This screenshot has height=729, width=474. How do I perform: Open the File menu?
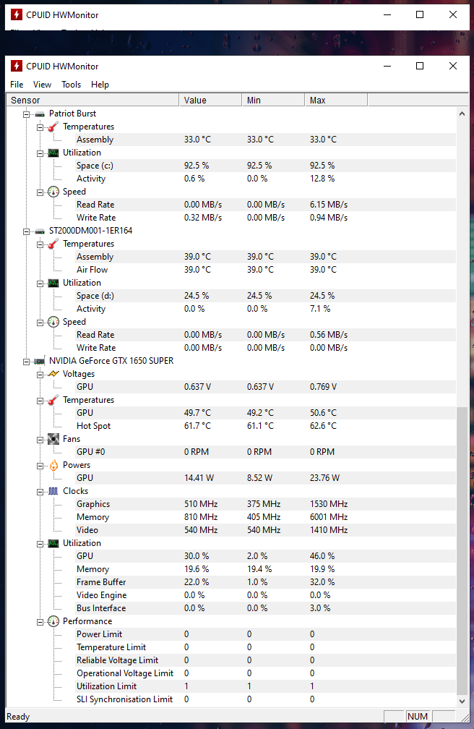coord(17,85)
